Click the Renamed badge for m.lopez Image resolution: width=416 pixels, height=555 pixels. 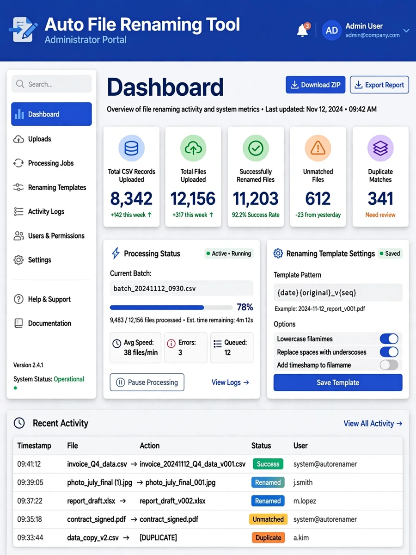268,501
